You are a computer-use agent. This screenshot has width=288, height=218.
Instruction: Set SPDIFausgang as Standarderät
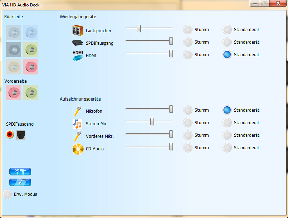pos(227,42)
